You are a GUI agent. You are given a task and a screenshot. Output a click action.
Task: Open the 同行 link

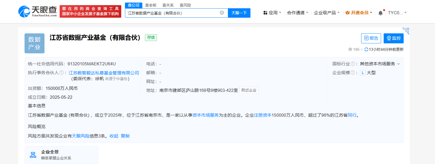tap(352, 115)
